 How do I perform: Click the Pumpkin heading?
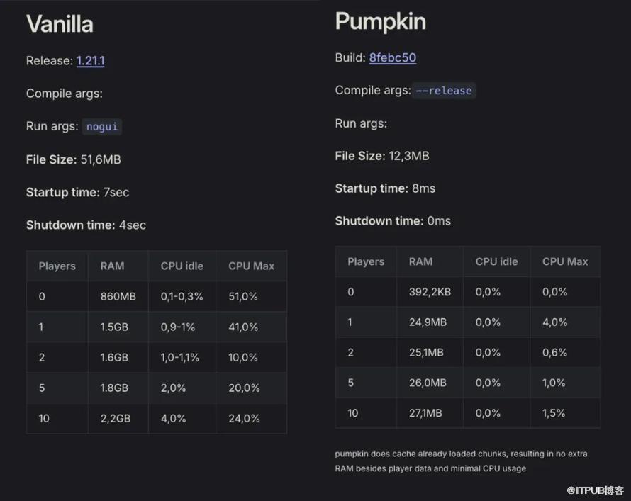[380, 21]
